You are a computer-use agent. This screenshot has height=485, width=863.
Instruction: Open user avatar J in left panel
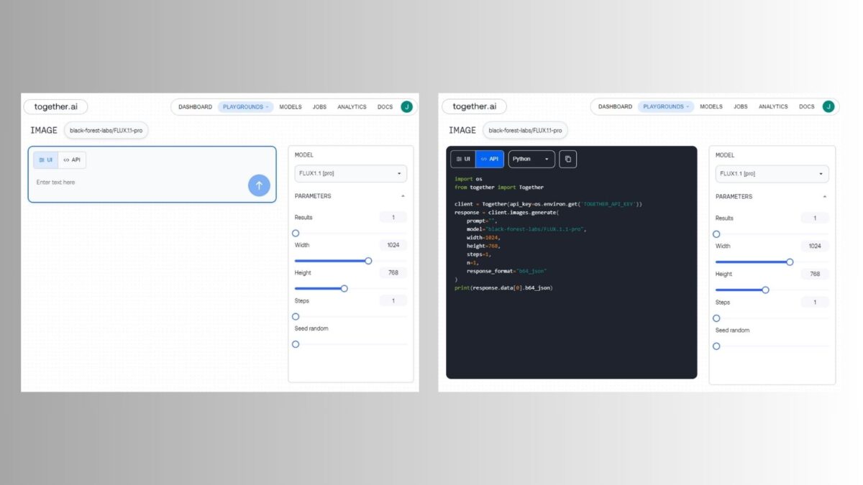click(406, 106)
